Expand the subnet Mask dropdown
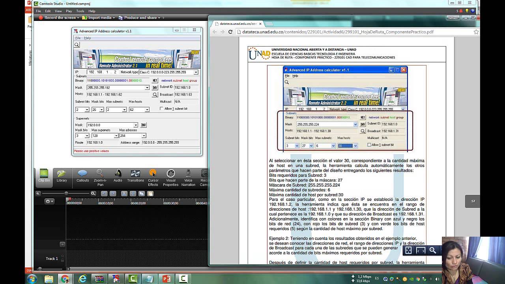 tap(147, 88)
